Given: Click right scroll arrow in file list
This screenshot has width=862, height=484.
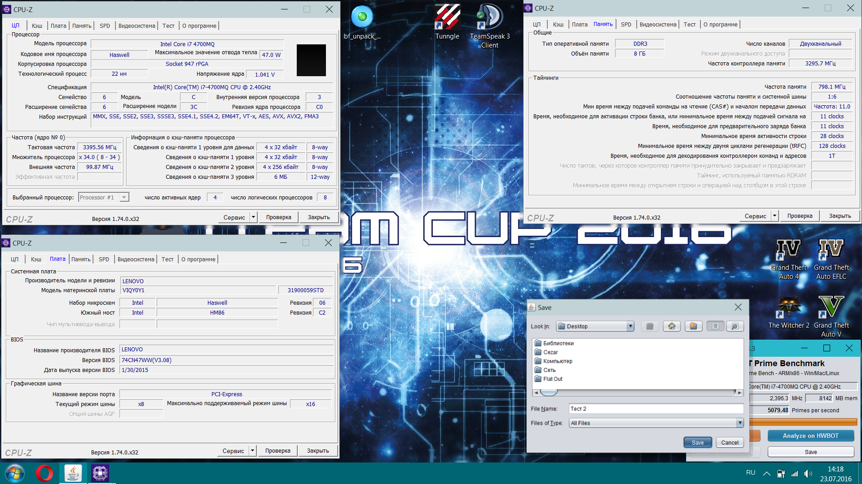Looking at the screenshot, I should tap(739, 393).
